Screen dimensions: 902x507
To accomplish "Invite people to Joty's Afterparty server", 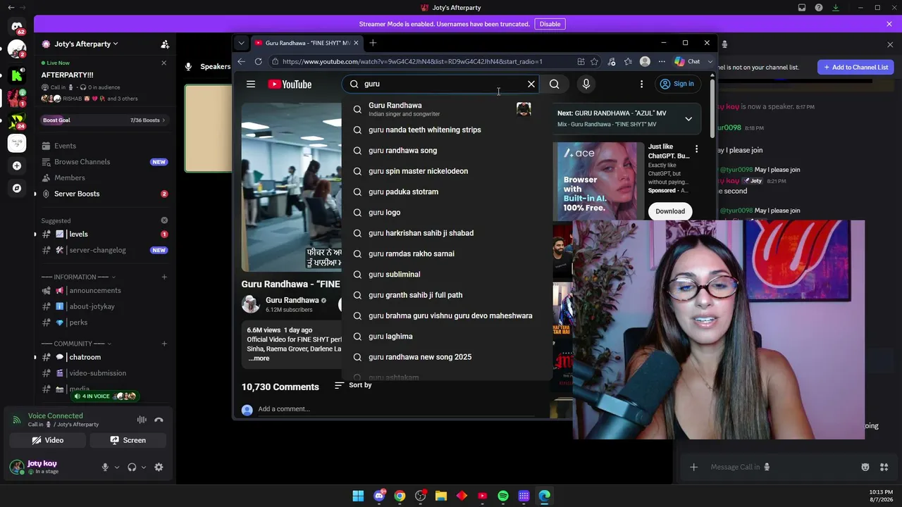I will pos(165,44).
